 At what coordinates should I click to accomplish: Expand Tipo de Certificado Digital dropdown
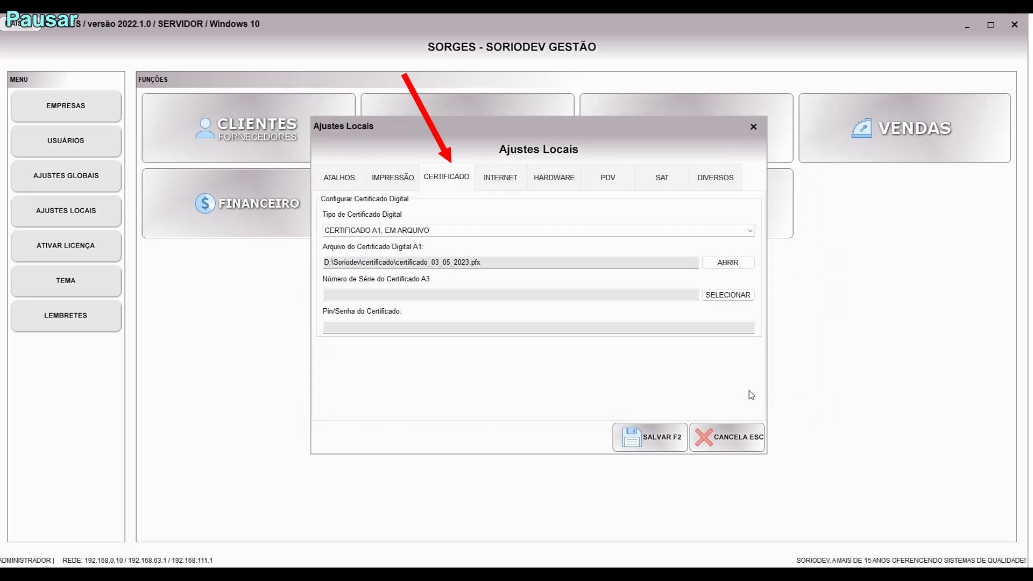(x=749, y=230)
